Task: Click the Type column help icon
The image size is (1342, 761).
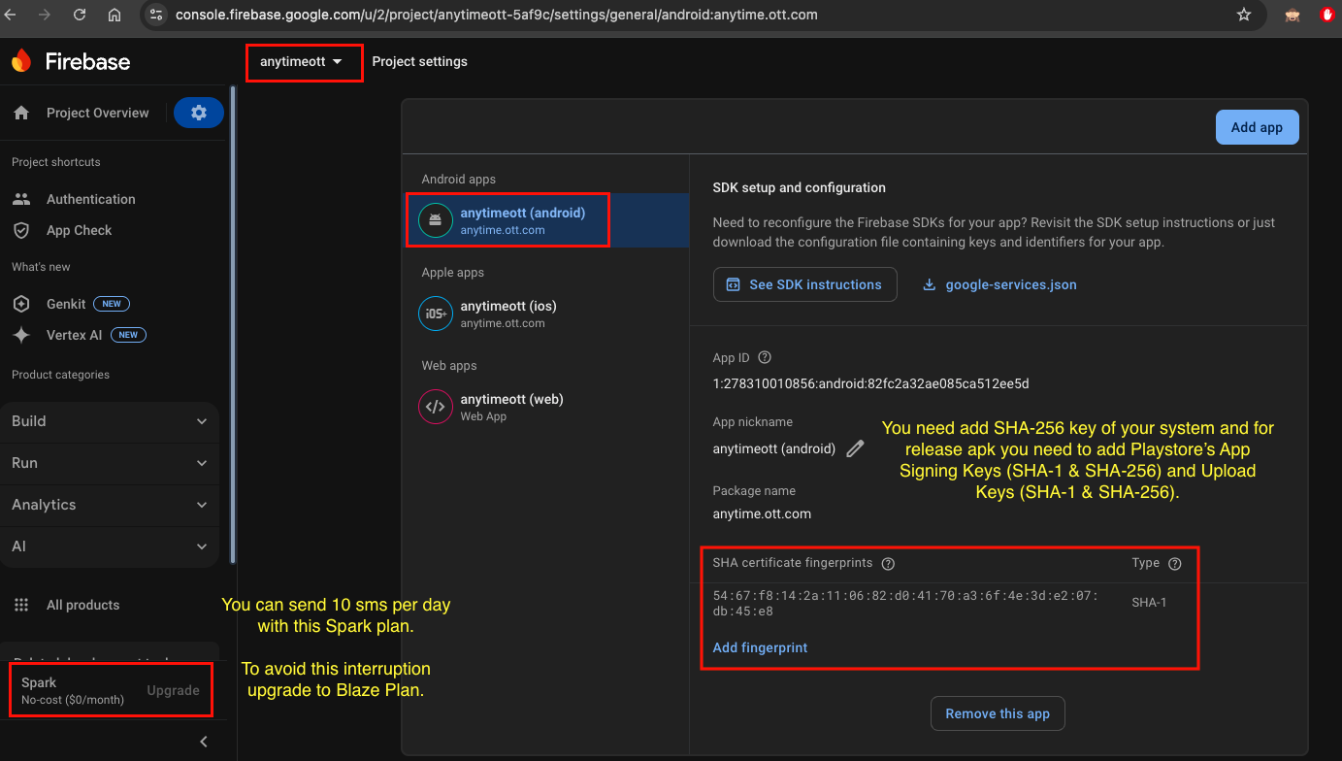Action: (1175, 563)
